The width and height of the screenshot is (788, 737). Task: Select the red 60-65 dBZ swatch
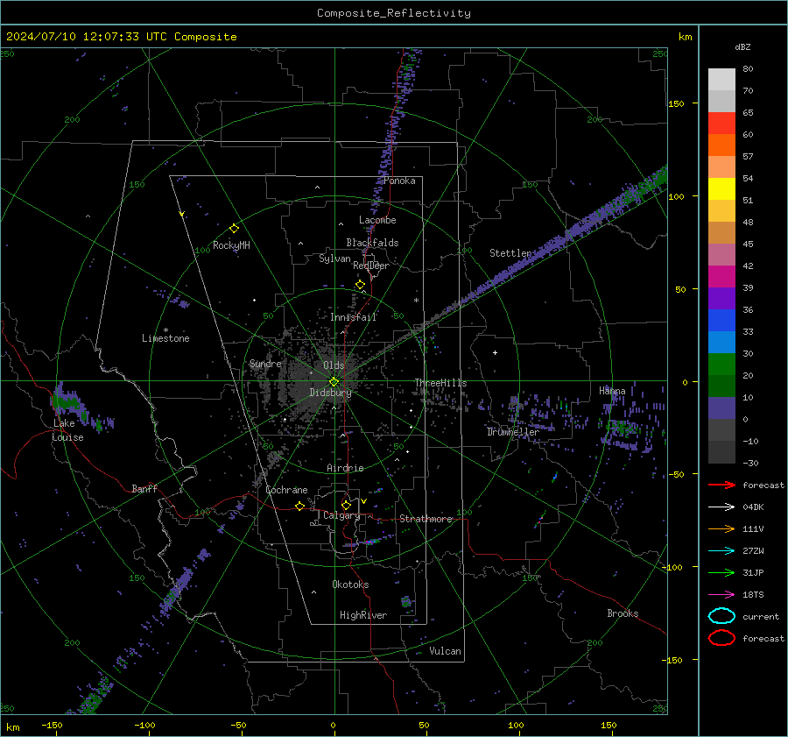tap(721, 124)
